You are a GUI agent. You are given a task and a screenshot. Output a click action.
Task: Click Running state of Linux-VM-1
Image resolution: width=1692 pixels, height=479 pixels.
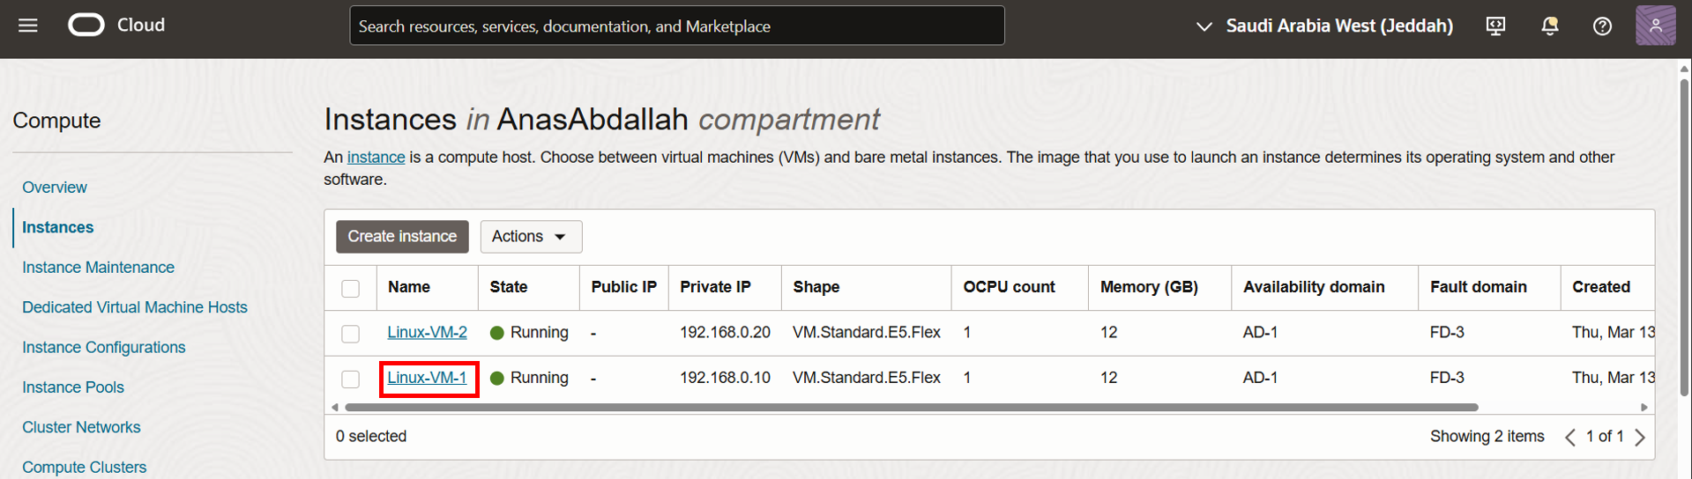529,378
